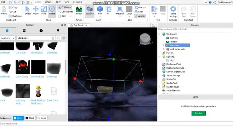This screenshot has height=131, width=233.
Task: Click Duplicate in Clipboard group
Action: [x=15, y=16]
